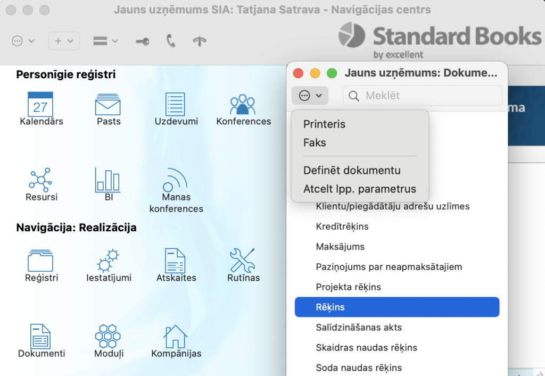Open the Moduļi honeycomb icon

(108, 336)
